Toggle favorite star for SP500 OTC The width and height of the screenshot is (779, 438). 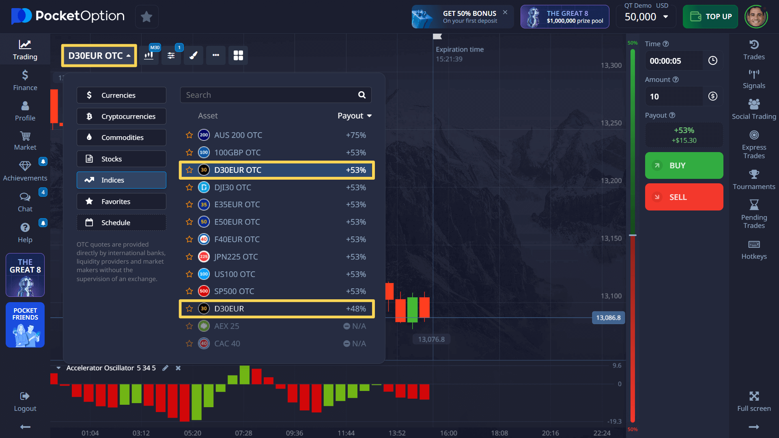pos(189,291)
